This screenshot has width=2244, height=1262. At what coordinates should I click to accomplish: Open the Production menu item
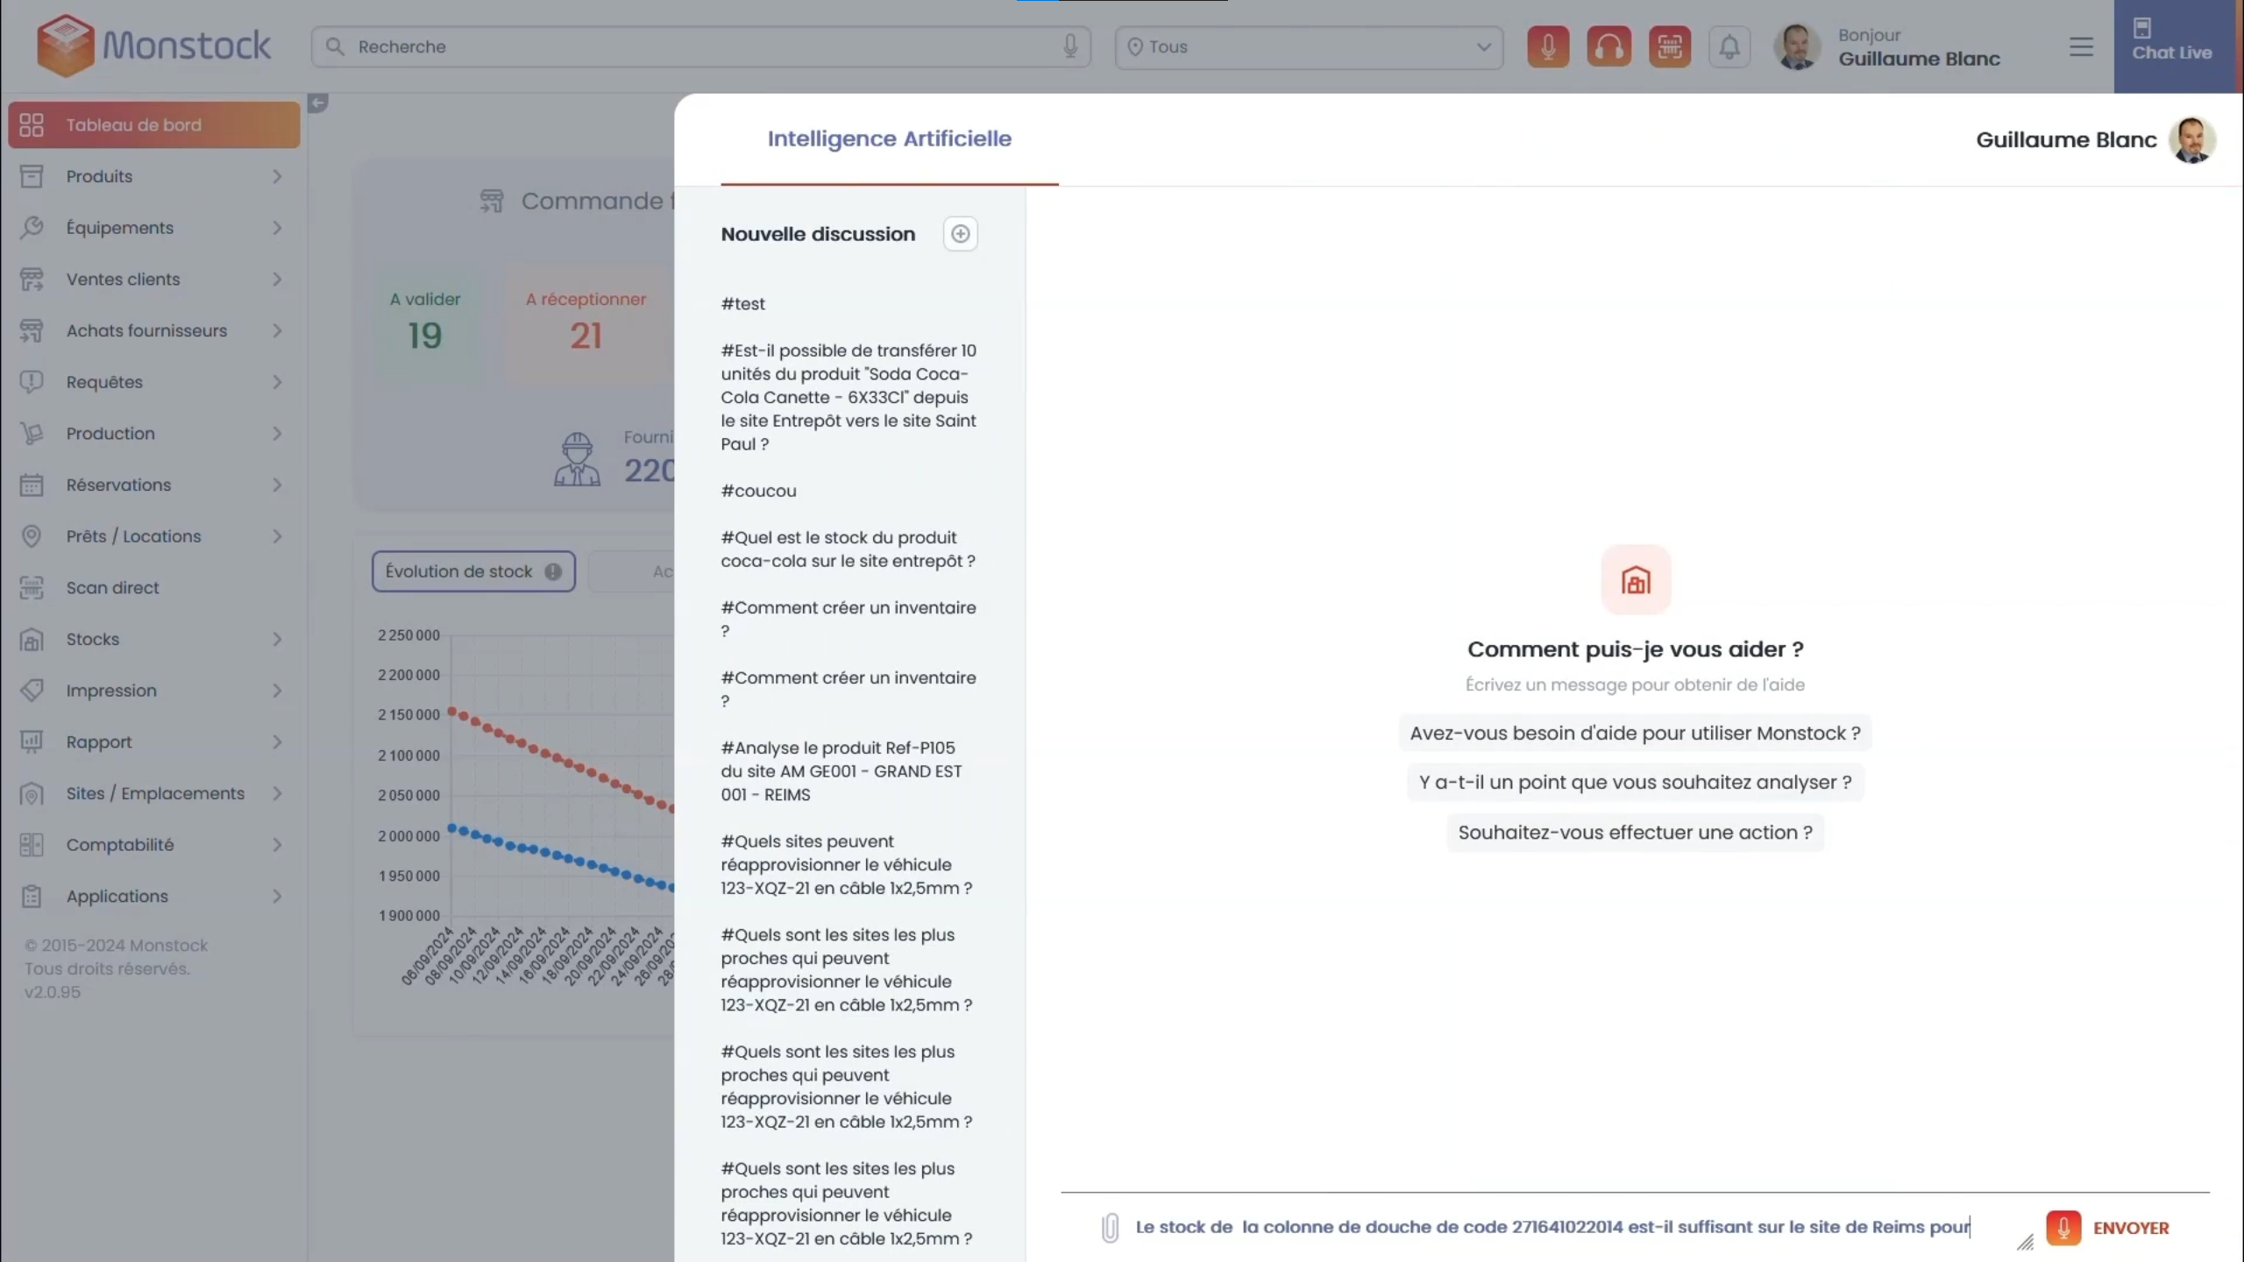point(154,434)
